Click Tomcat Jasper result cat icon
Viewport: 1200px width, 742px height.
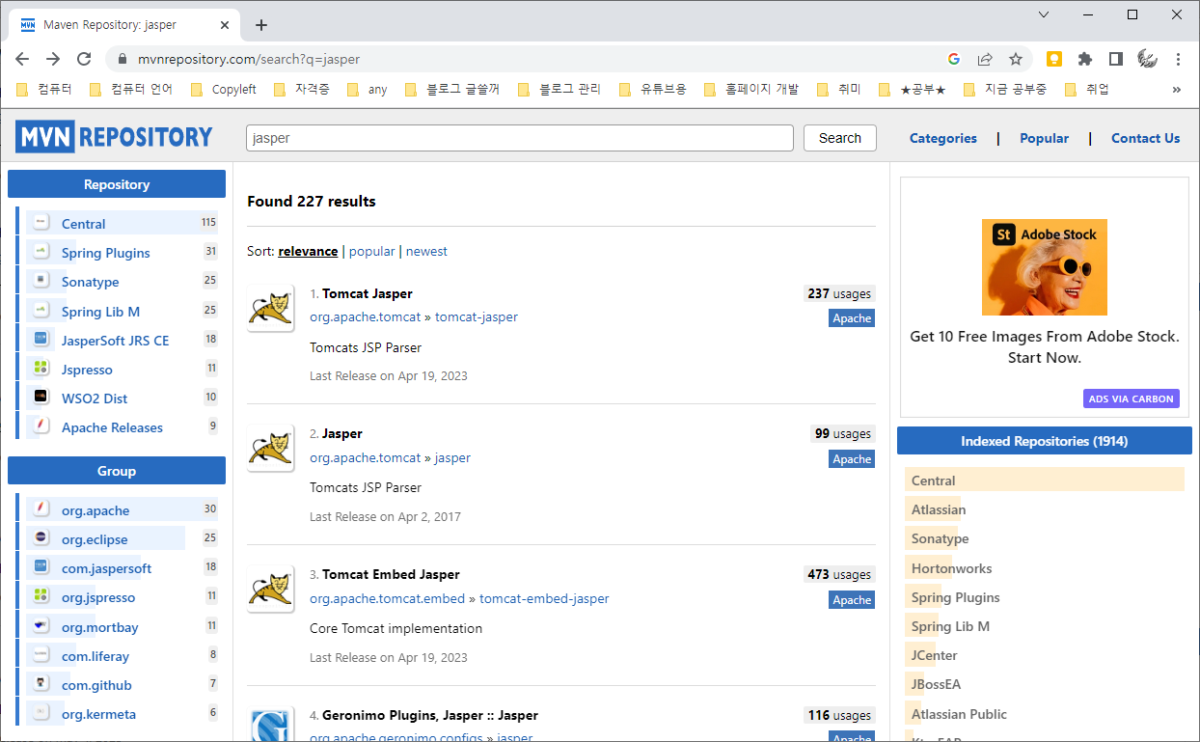[270, 309]
